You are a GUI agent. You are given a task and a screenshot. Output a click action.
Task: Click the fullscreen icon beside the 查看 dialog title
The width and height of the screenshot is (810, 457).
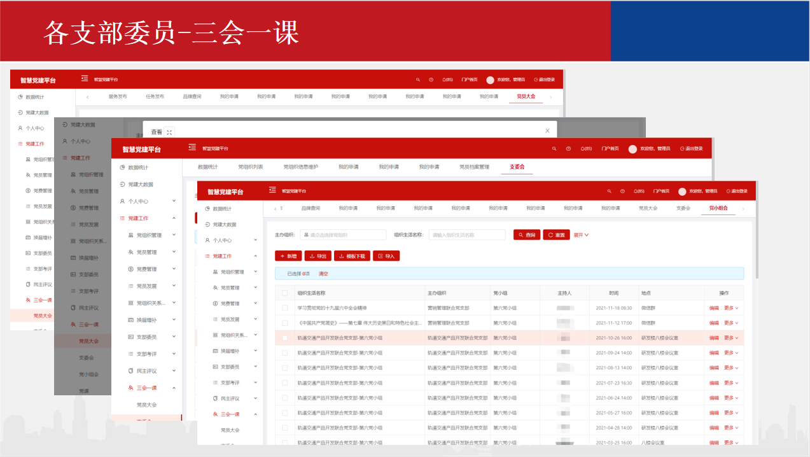(169, 132)
